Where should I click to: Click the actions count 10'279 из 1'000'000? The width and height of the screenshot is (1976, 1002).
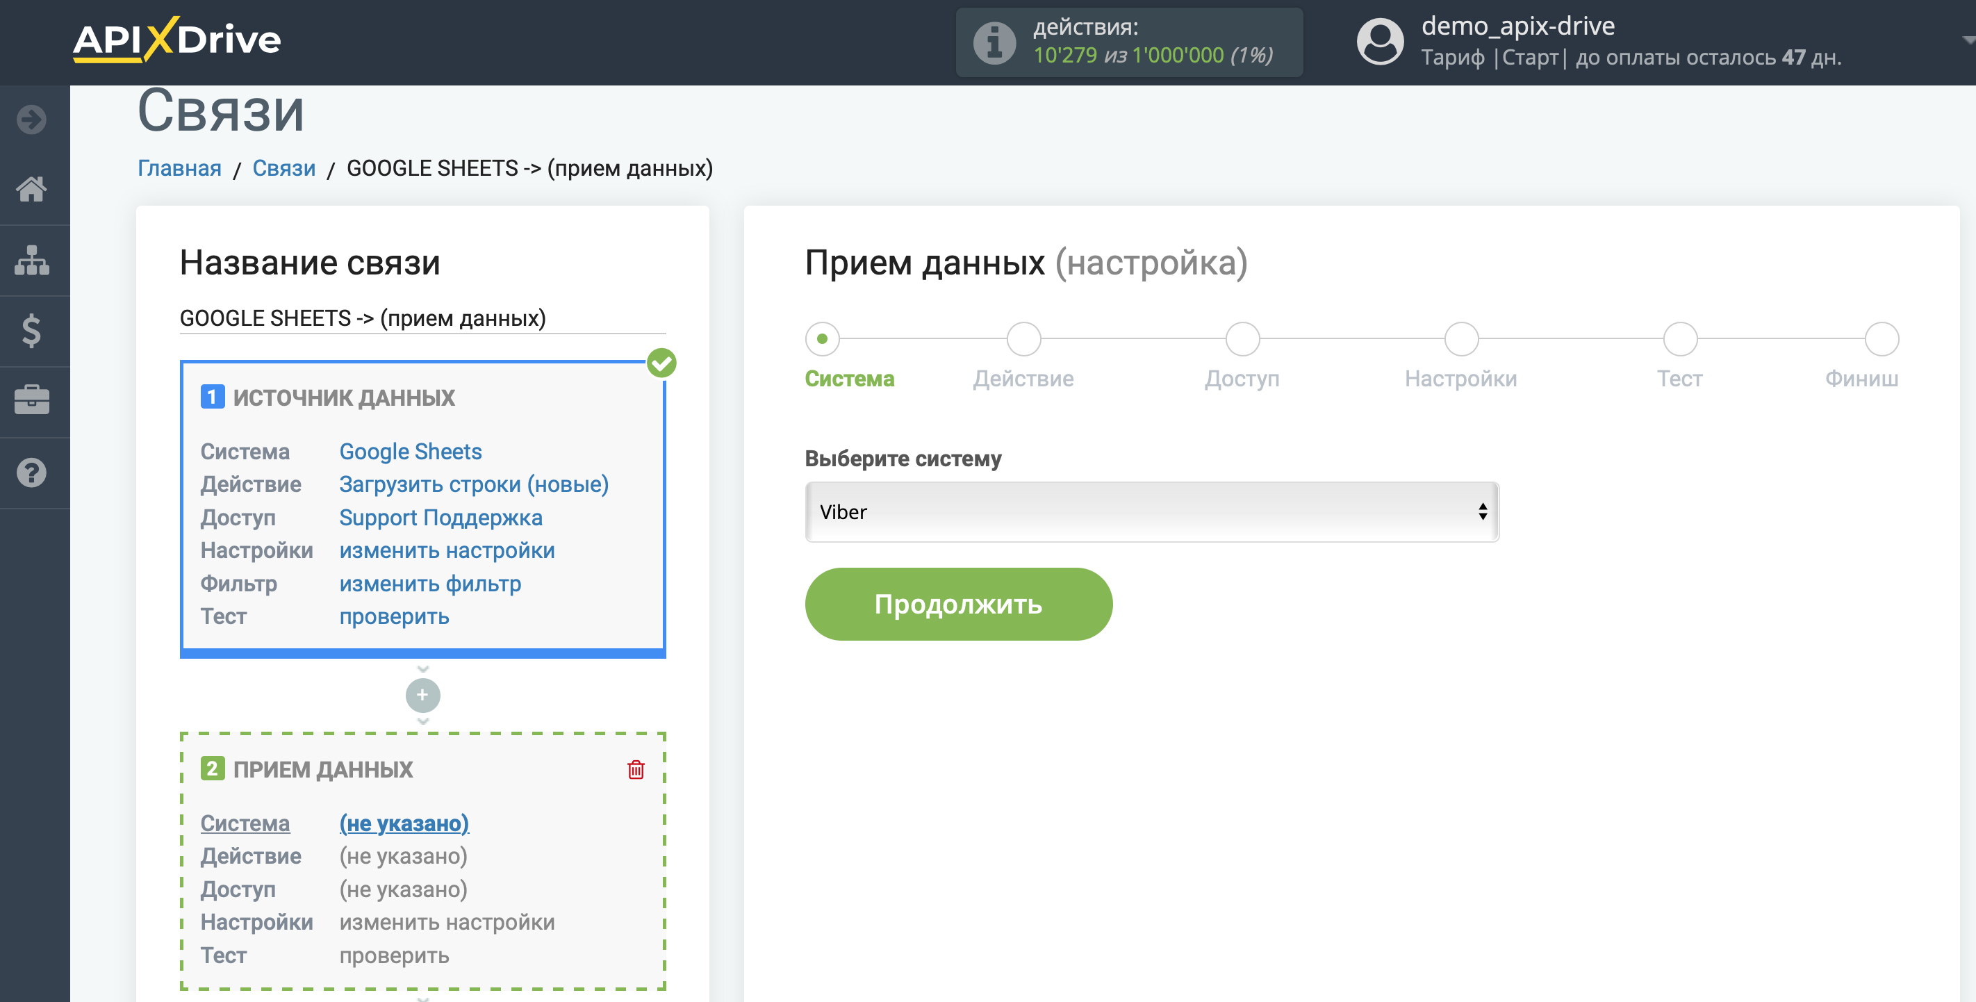tap(1153, 55)
